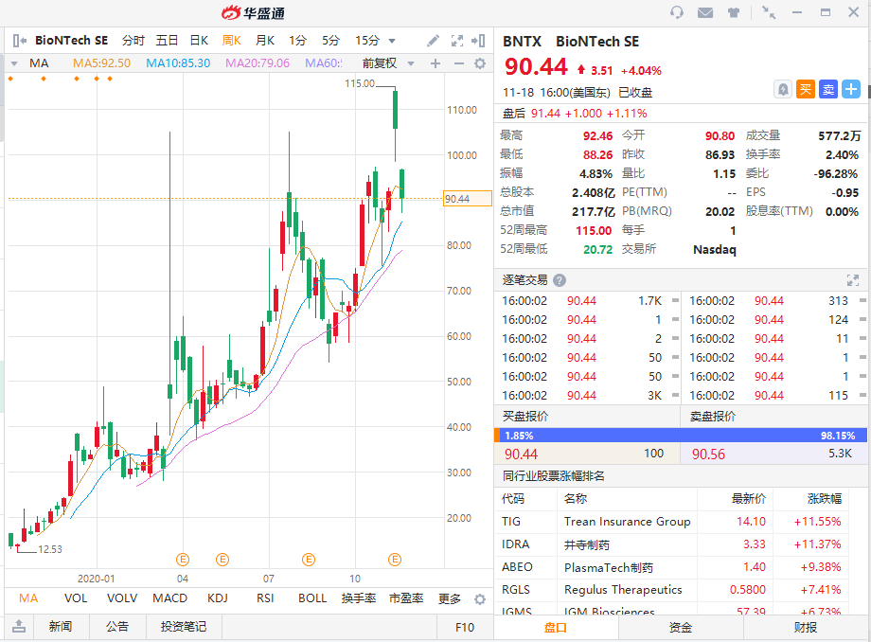Viewport: 871px width, 642px height.
Task: Open the messages envelope icon
Action: click(705, 12)
